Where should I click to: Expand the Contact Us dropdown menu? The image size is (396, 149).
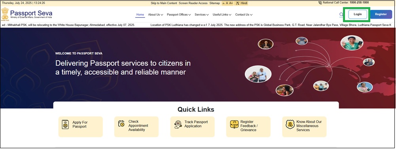pyautogui.click(x=244, y=15)
